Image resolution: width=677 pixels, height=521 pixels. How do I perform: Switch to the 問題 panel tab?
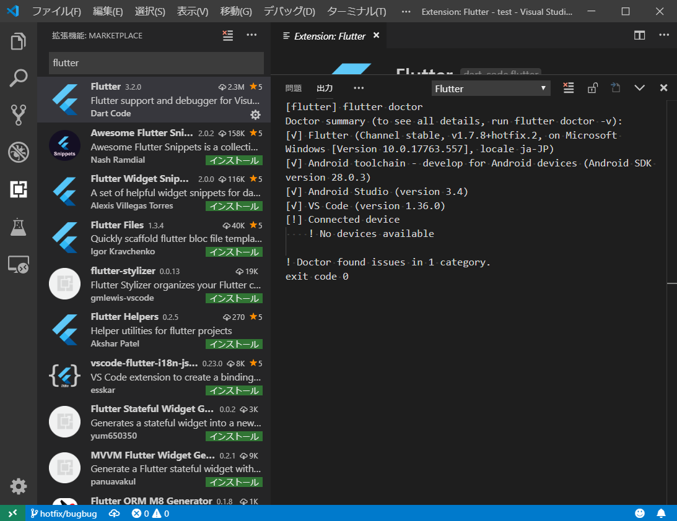tap(294, 88)
